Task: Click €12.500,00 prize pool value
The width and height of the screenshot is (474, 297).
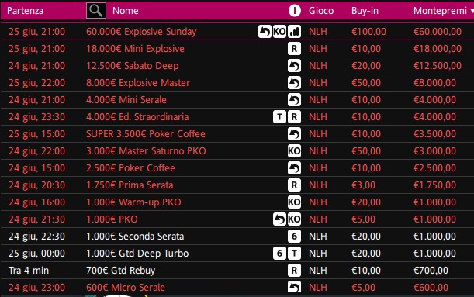Action: pos(438,66)
